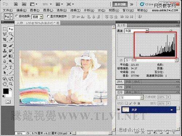Click the 基本功能 workspace button
The image size is (182, 136).
(120, 4)
